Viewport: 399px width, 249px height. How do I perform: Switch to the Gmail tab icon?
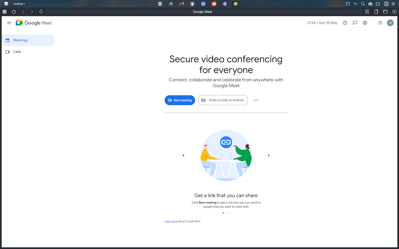tap(182, 4)
